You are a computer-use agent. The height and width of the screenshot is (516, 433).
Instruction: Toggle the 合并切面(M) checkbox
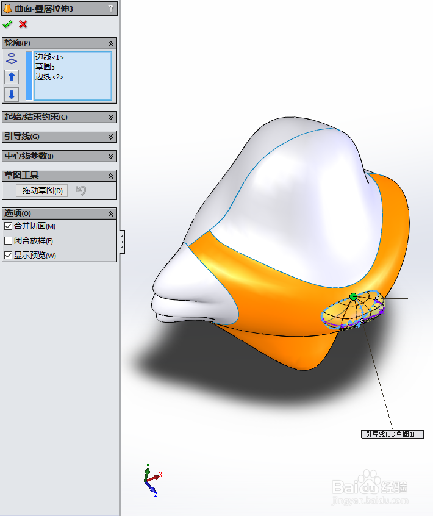tap(8, 226)
